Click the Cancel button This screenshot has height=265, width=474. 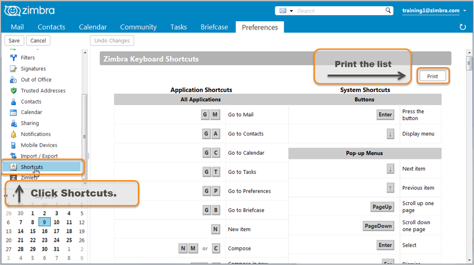click(x=38, y=40)
